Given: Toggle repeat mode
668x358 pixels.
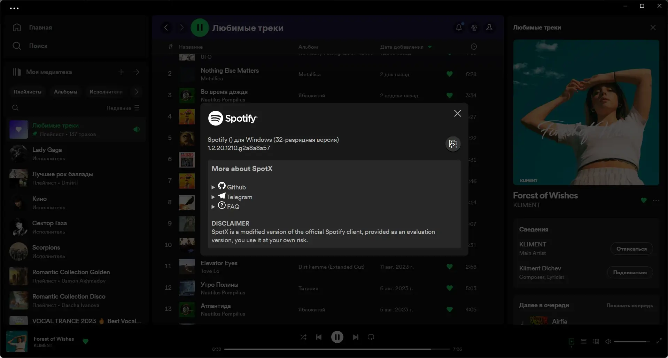Looking at the screenshot, I should pyautogui.click(x=371, y=337).
